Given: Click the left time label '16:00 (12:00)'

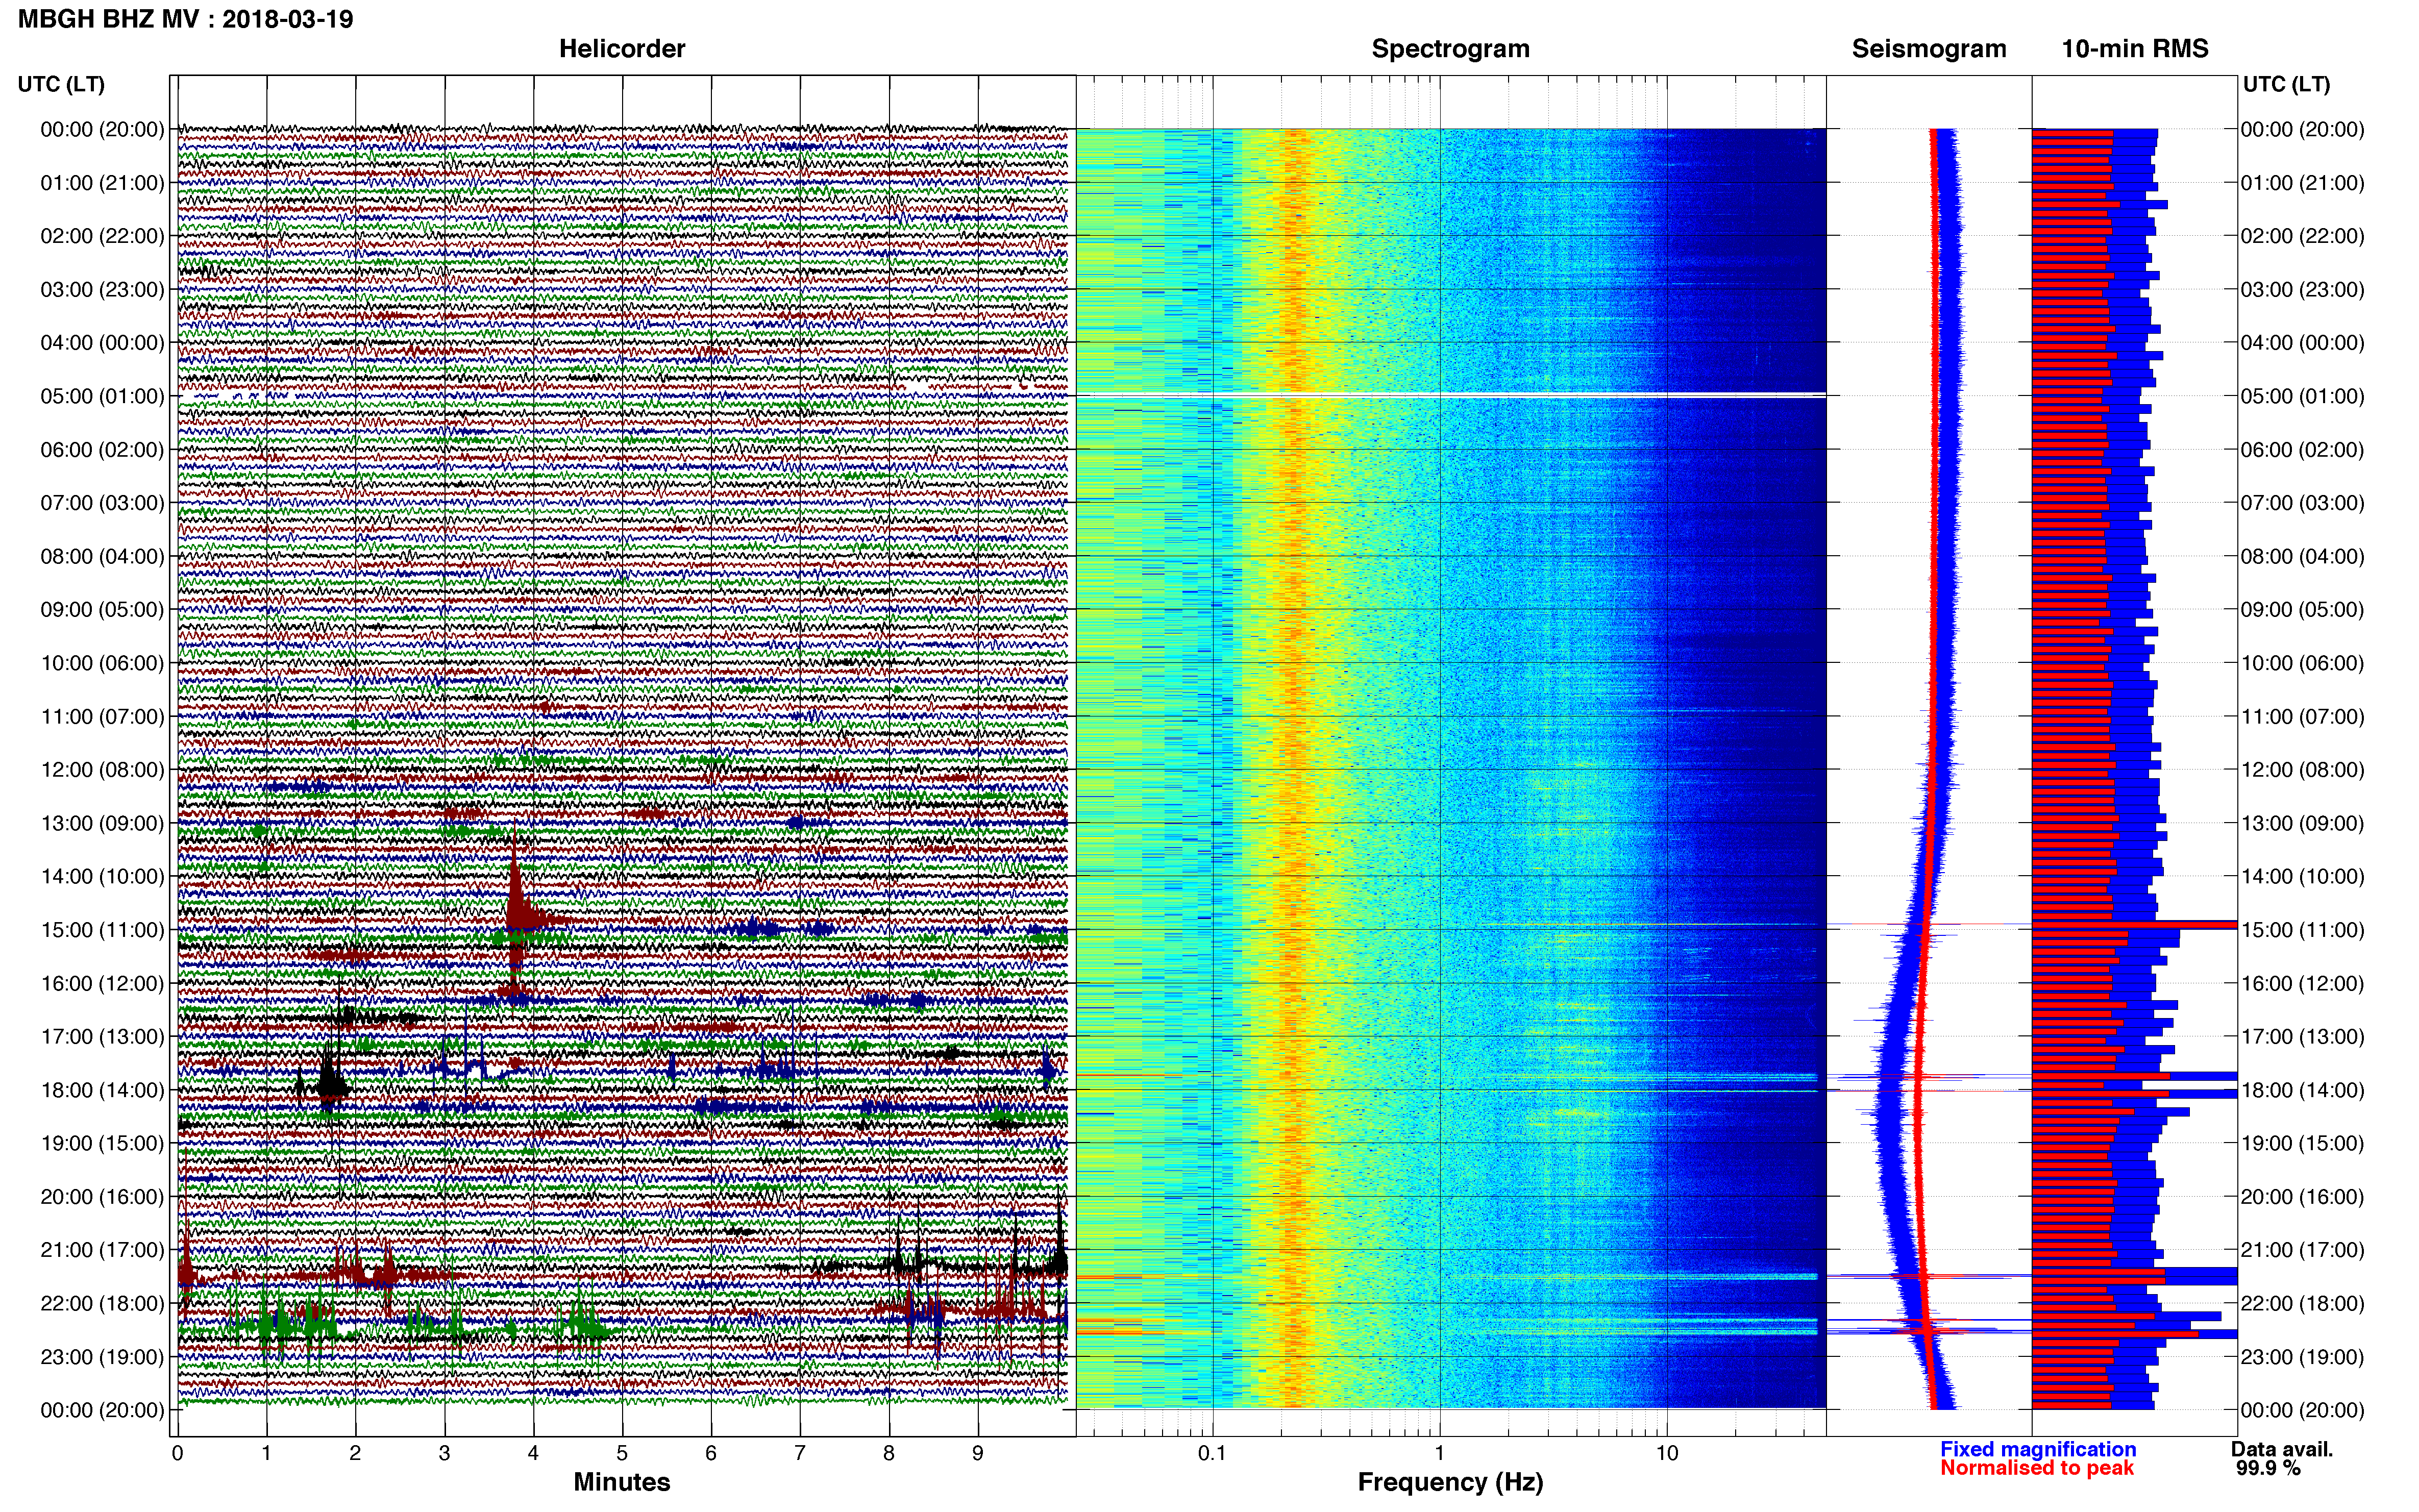Looking at the screenshot, I should pos(102,983).
